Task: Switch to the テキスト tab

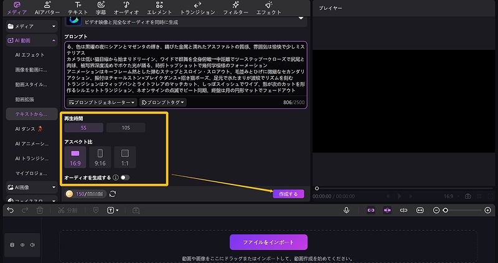Action: click(x=78, y=8)
